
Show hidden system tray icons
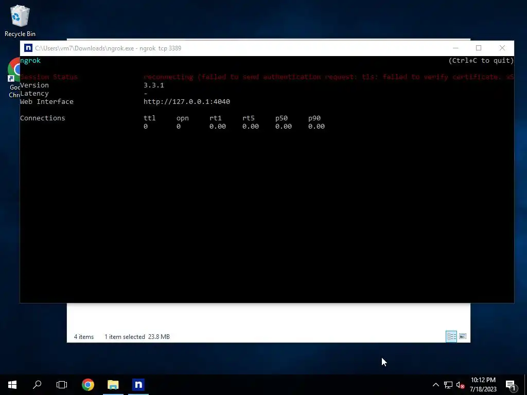click(435, 385)
